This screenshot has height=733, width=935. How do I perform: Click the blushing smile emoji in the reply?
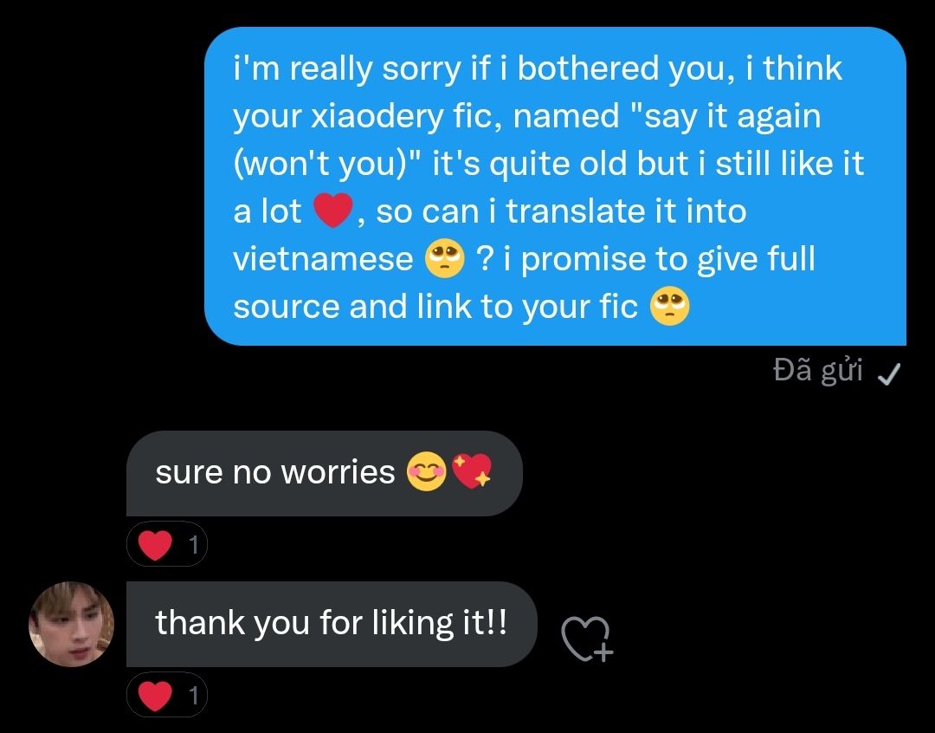[x=426, y=471]
